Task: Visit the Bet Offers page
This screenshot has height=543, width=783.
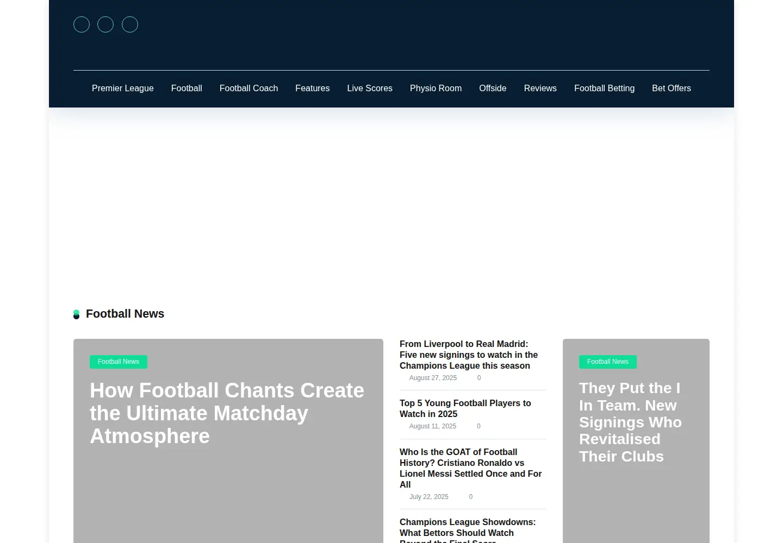Action: click(672, 89)
